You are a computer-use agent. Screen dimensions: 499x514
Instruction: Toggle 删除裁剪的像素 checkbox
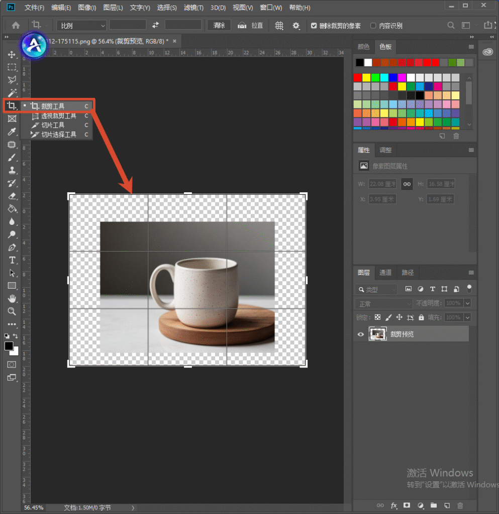click(314, 26)
